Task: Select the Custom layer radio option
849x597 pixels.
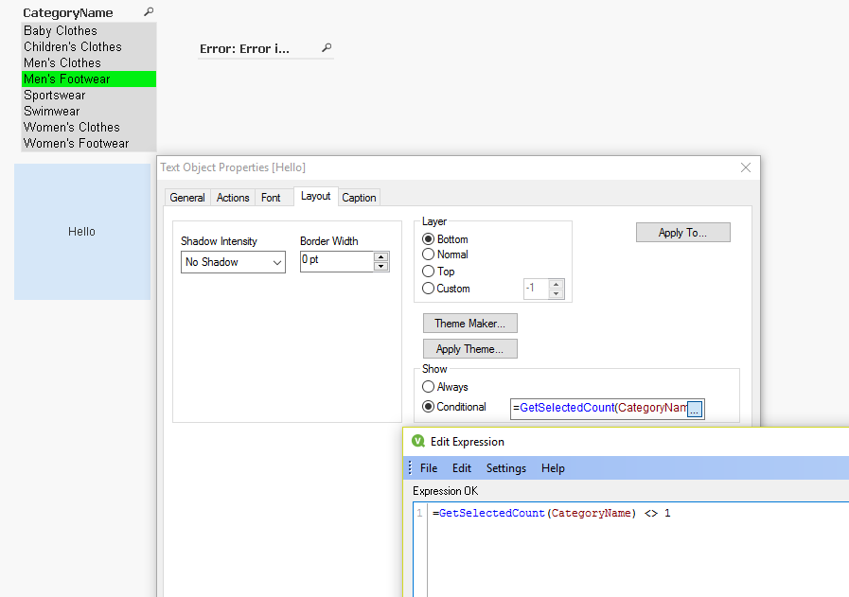Action: point(429,289)
